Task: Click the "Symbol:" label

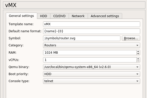Action: click(x=15, y=38)
